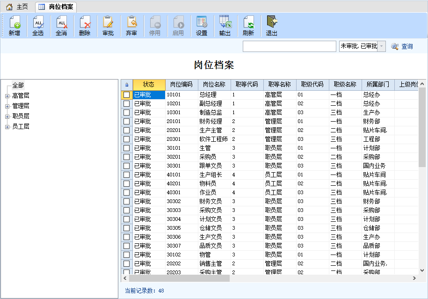Sort by the 职等代码 column header
428x299 pixels.
pyautogui.click(x=247, y=85)
